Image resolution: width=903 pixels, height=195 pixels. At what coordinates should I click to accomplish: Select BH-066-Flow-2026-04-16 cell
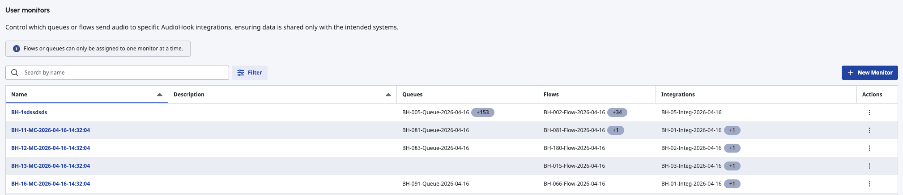[574, 184]
